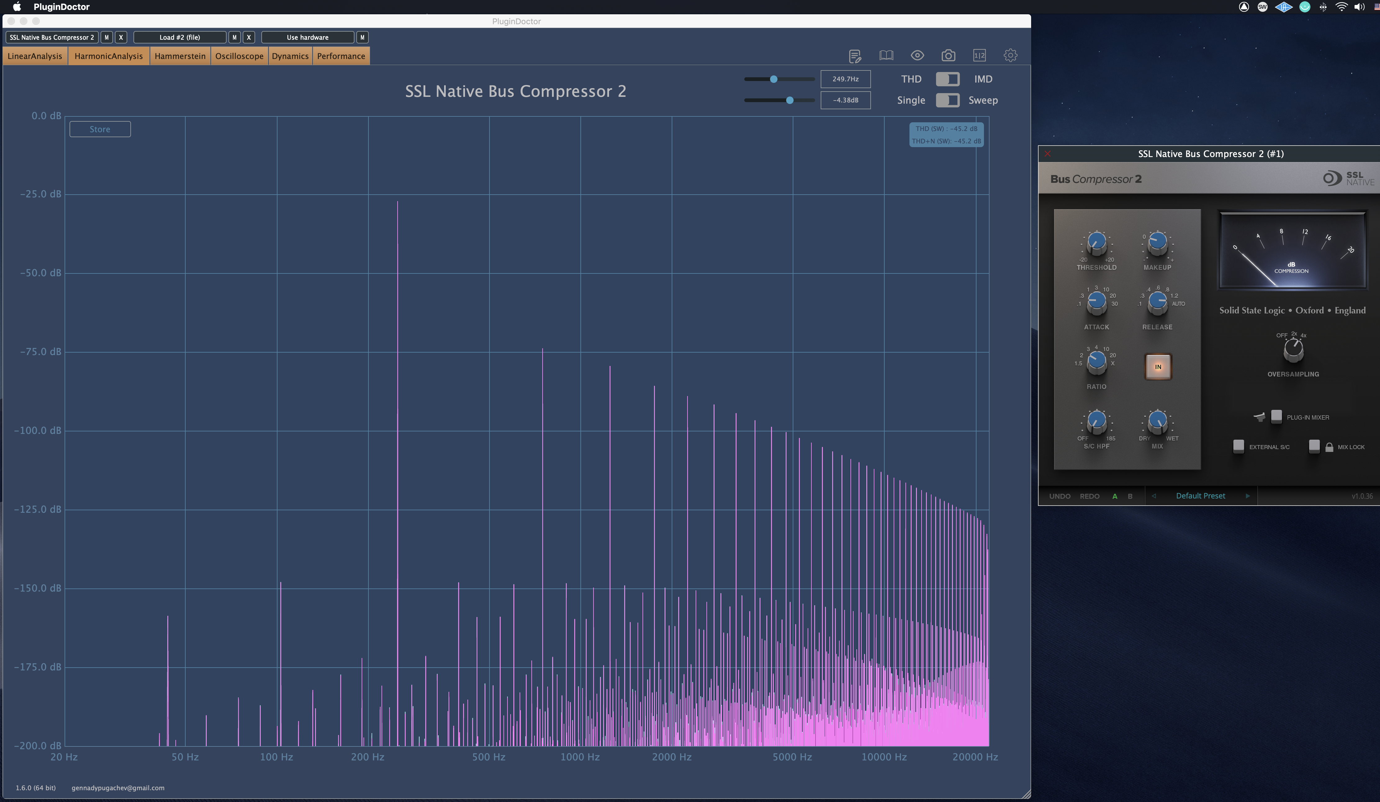
Task: Click M button next to Load #2 slot
Action: point(234,37)
